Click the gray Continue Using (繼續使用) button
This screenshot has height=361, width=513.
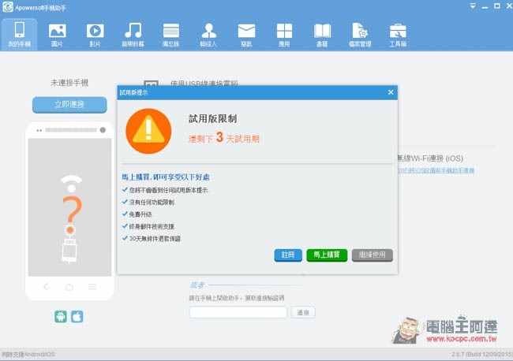(373, 255)
